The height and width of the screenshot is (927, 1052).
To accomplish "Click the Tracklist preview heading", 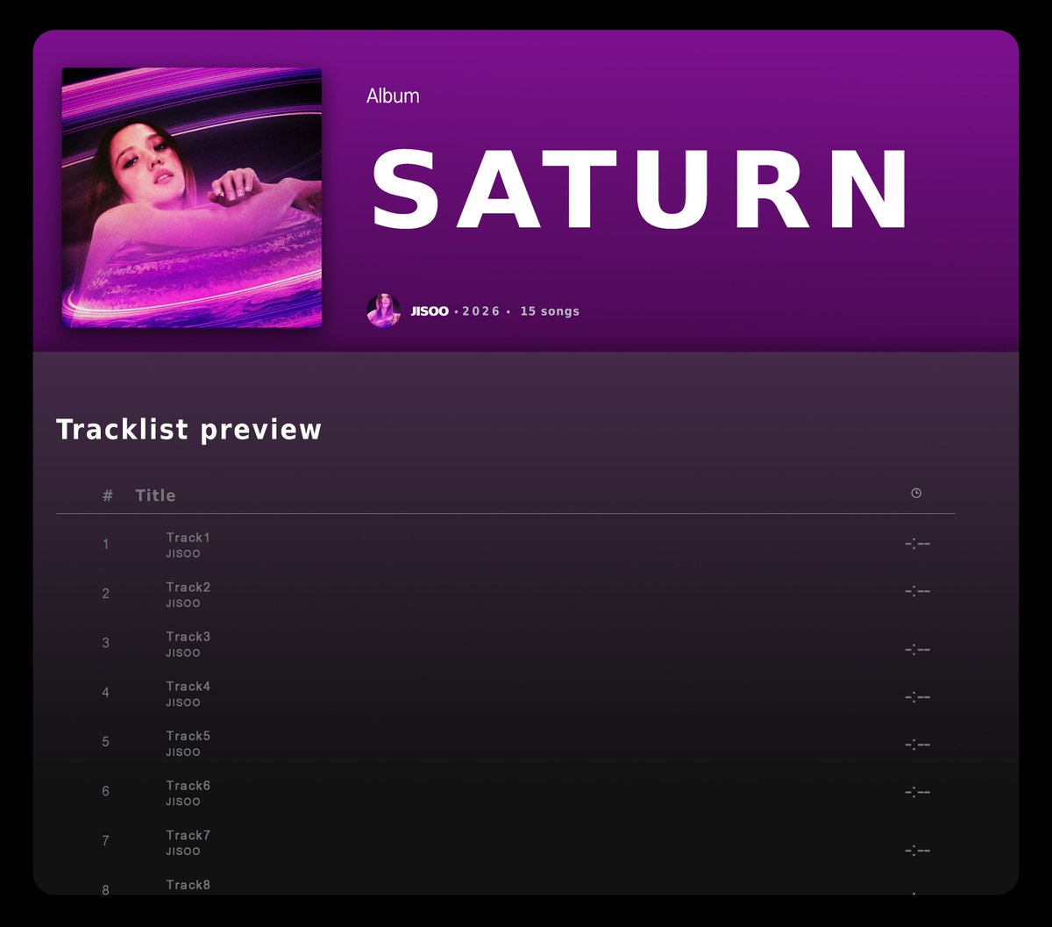I will coord(188,430).
